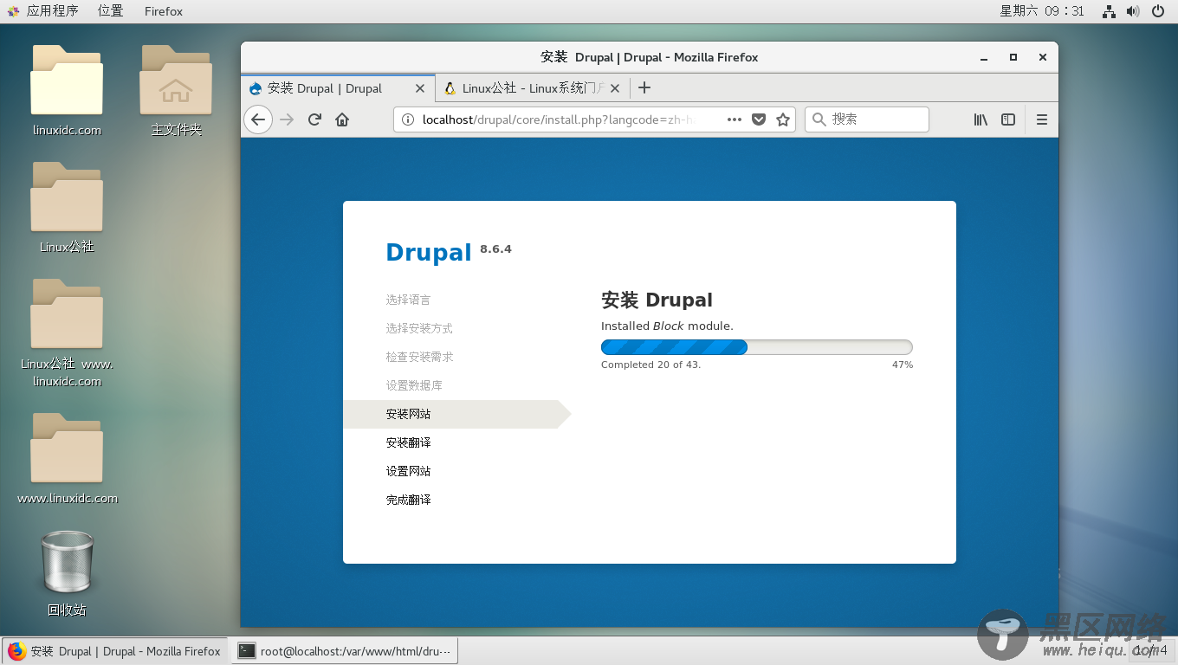Open the Linux公社 www.linuxidc.com folder
The width and height of the screenshot is (1178, 665).
(x=67, y=333)
